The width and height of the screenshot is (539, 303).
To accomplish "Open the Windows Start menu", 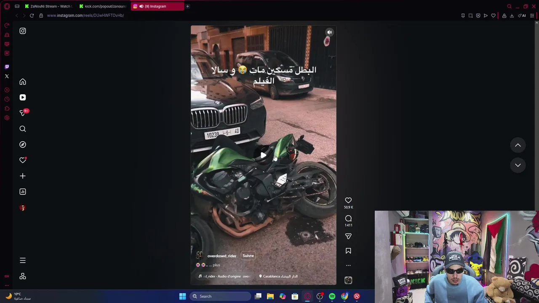I will pos(182,296).
